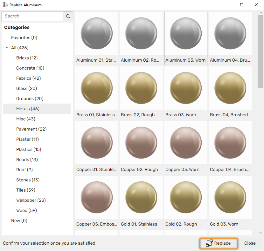264x251 pixels.
Task: Click the scrollbar down arrow
Action: [261, 233]
